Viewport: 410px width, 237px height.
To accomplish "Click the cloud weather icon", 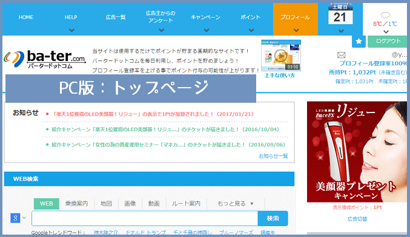I will (x=385, y=15).
